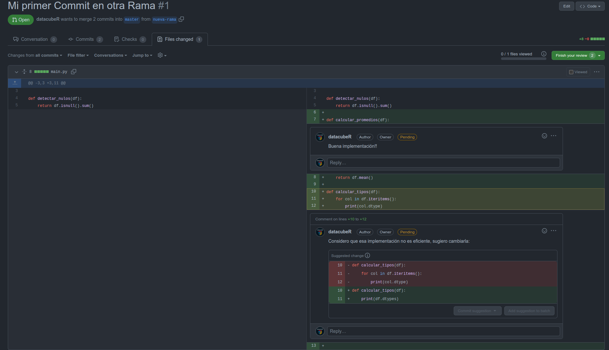The width and height of the screenshot is (609, 350).
Task: Open the diff view settings gear
Action: coord(162,55)
